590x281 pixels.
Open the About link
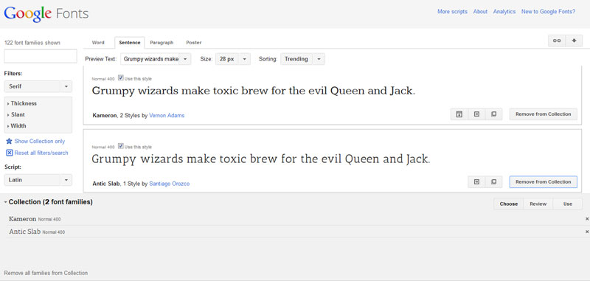[x=480, y=12]
